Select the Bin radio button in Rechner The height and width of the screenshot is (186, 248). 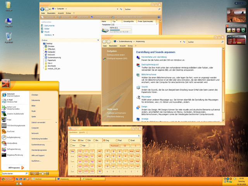(x=96, y=140)
